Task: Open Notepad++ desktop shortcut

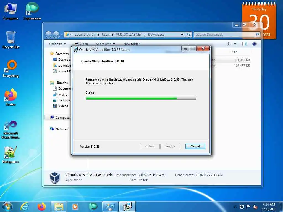Action: 11,155
